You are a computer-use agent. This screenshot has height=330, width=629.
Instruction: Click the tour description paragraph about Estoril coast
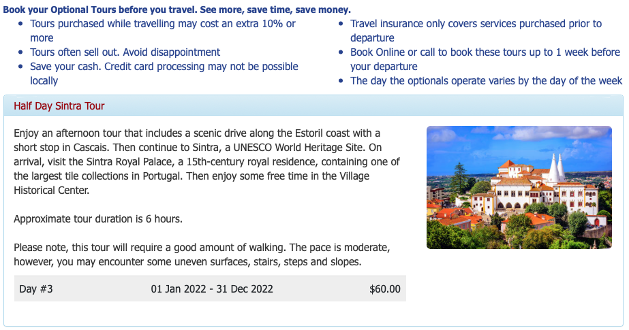click(x=206, y=161)
